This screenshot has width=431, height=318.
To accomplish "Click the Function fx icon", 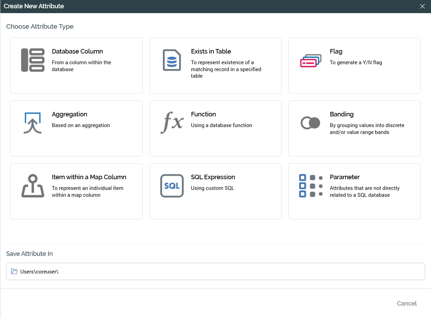I will coord(172,123).
